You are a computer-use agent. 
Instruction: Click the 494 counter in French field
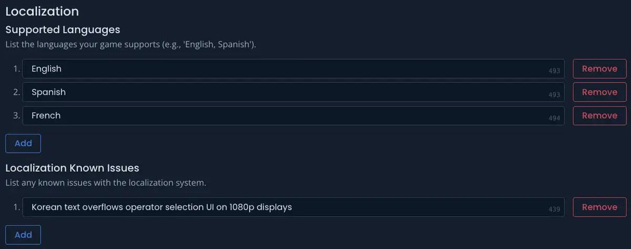[x=554, y=118]
